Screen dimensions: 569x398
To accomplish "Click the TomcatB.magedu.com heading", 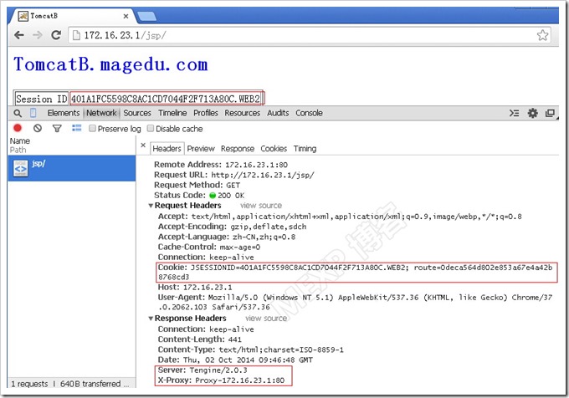I will point(110,64).
